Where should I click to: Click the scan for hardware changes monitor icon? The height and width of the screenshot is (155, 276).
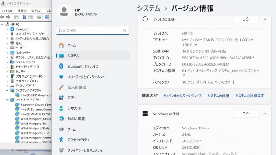[x=47, y=17]
